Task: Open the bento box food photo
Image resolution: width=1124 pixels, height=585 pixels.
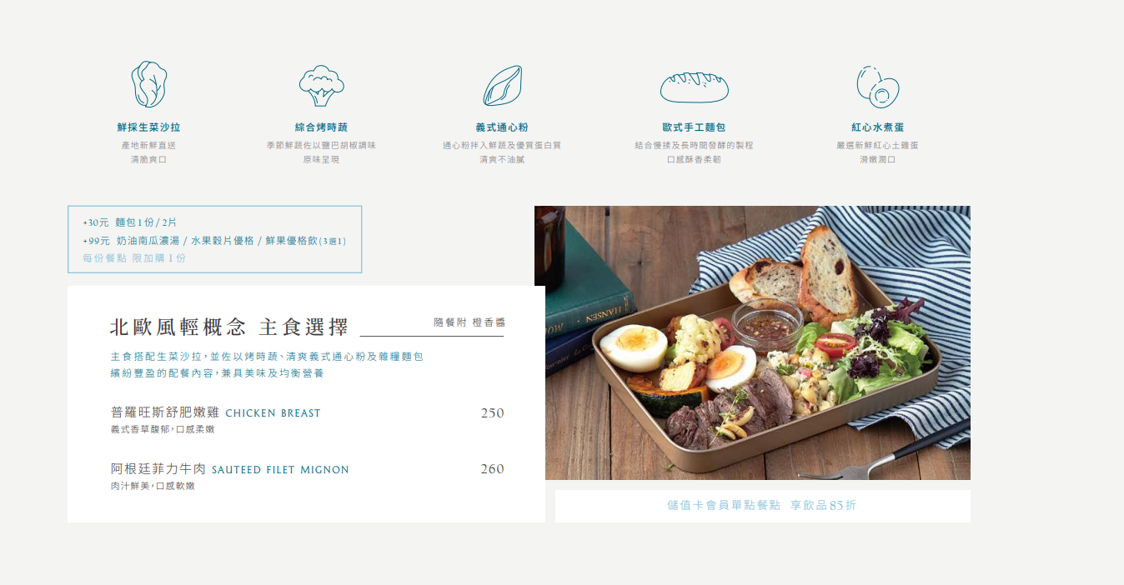Action: coord(752,342)
